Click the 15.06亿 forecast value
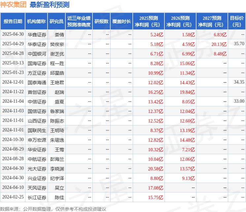 (x=187, y=63)
